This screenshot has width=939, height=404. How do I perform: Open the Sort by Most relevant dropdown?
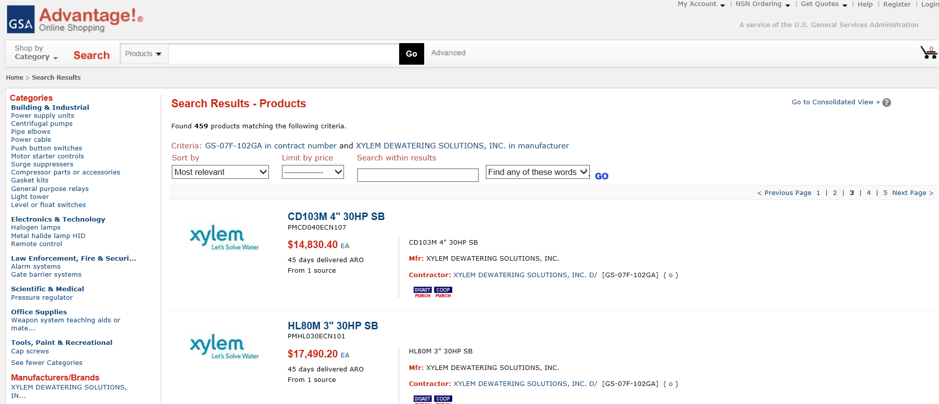(x=220, y=172)
